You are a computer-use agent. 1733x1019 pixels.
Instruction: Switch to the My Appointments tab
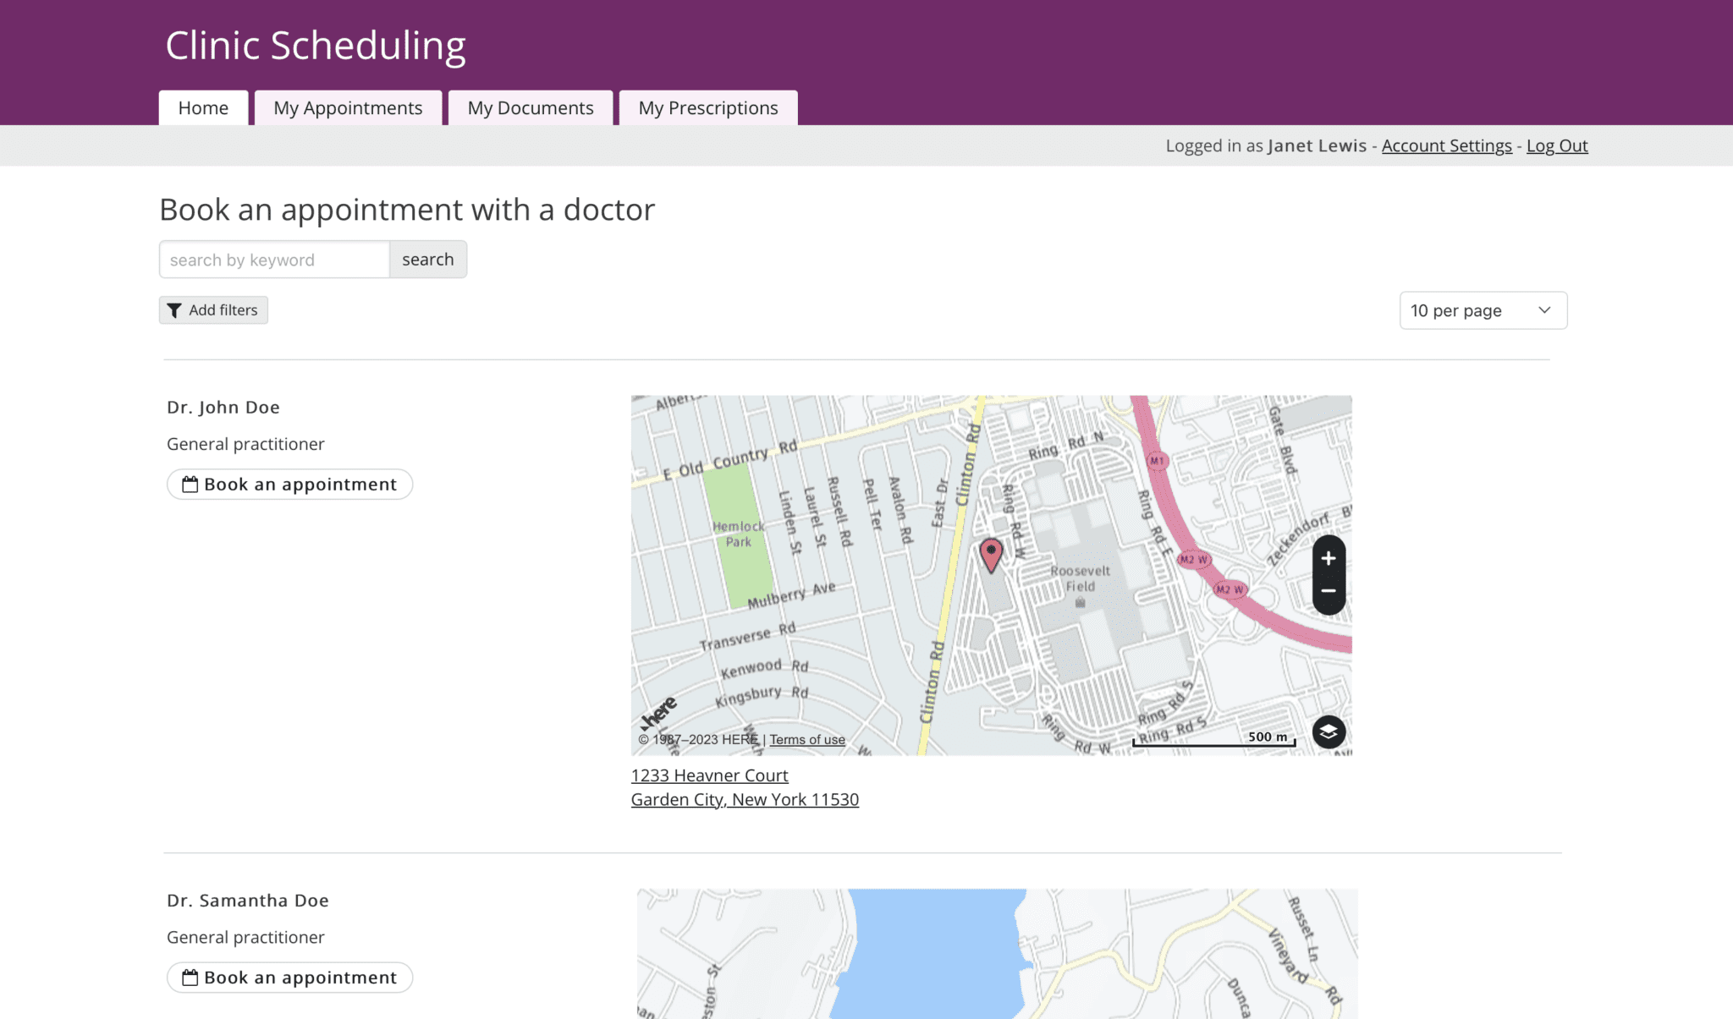click(x=348, y=107)
